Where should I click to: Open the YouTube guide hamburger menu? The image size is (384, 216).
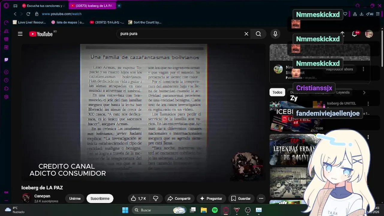pos(20,34)
